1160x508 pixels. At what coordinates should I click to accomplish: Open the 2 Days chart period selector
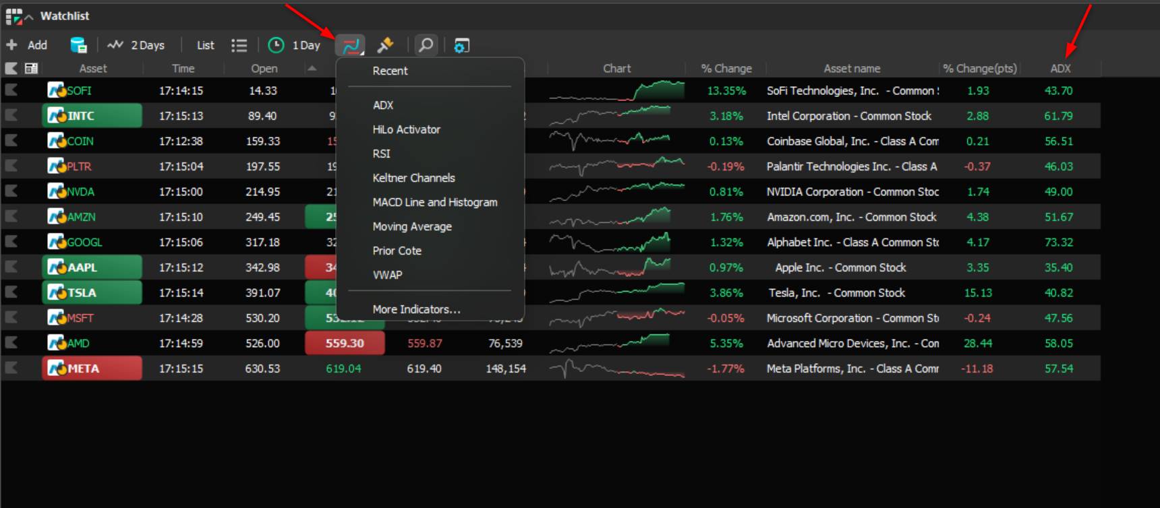136,45
